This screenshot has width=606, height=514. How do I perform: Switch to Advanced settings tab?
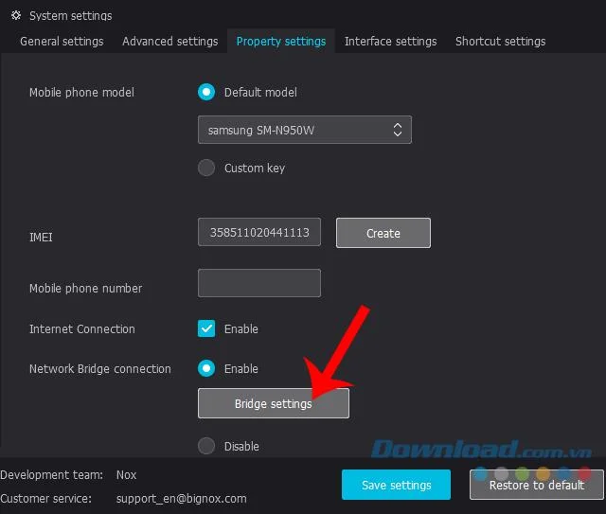coord(170,42)
